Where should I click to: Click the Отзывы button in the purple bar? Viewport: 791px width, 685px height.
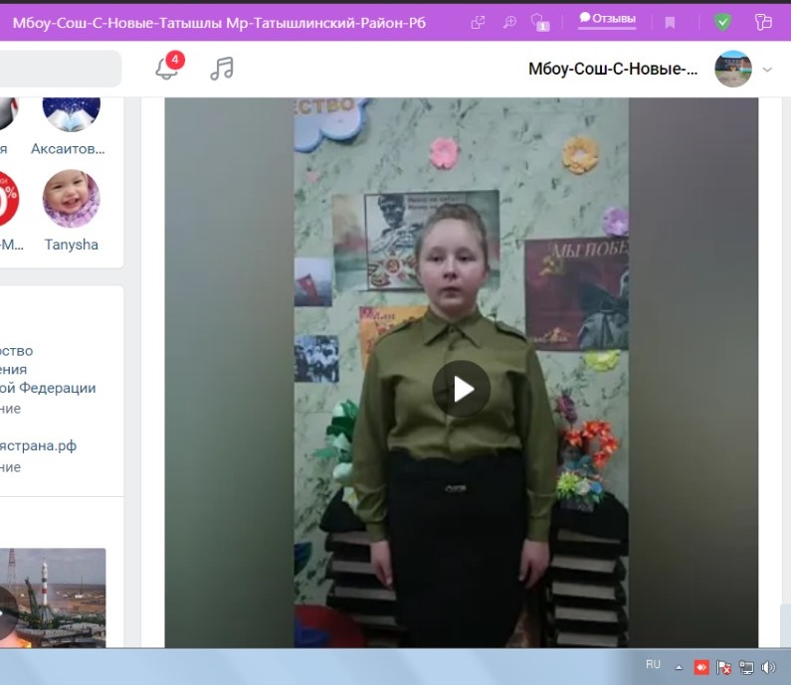tap(607, 19)
